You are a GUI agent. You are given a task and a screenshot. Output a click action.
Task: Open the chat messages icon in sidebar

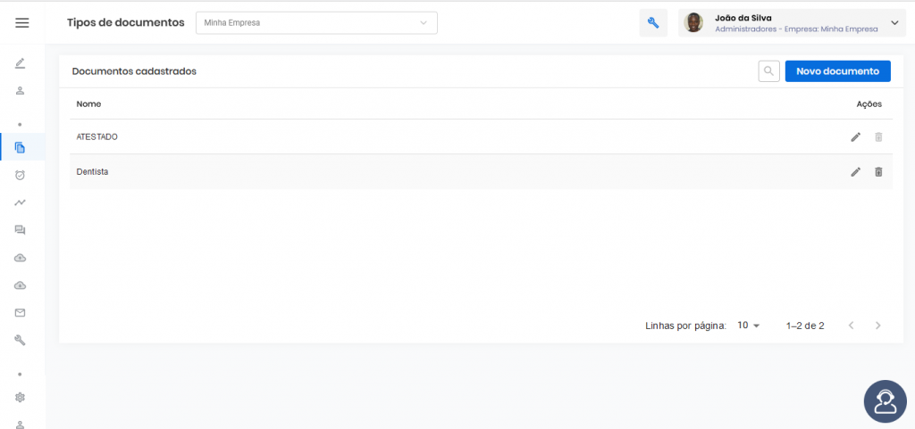click(20, 230)
